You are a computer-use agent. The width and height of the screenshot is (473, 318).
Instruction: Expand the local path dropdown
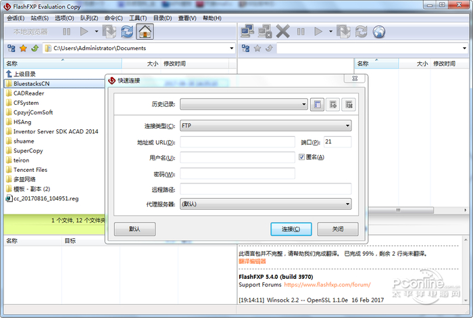pos(231,48)
